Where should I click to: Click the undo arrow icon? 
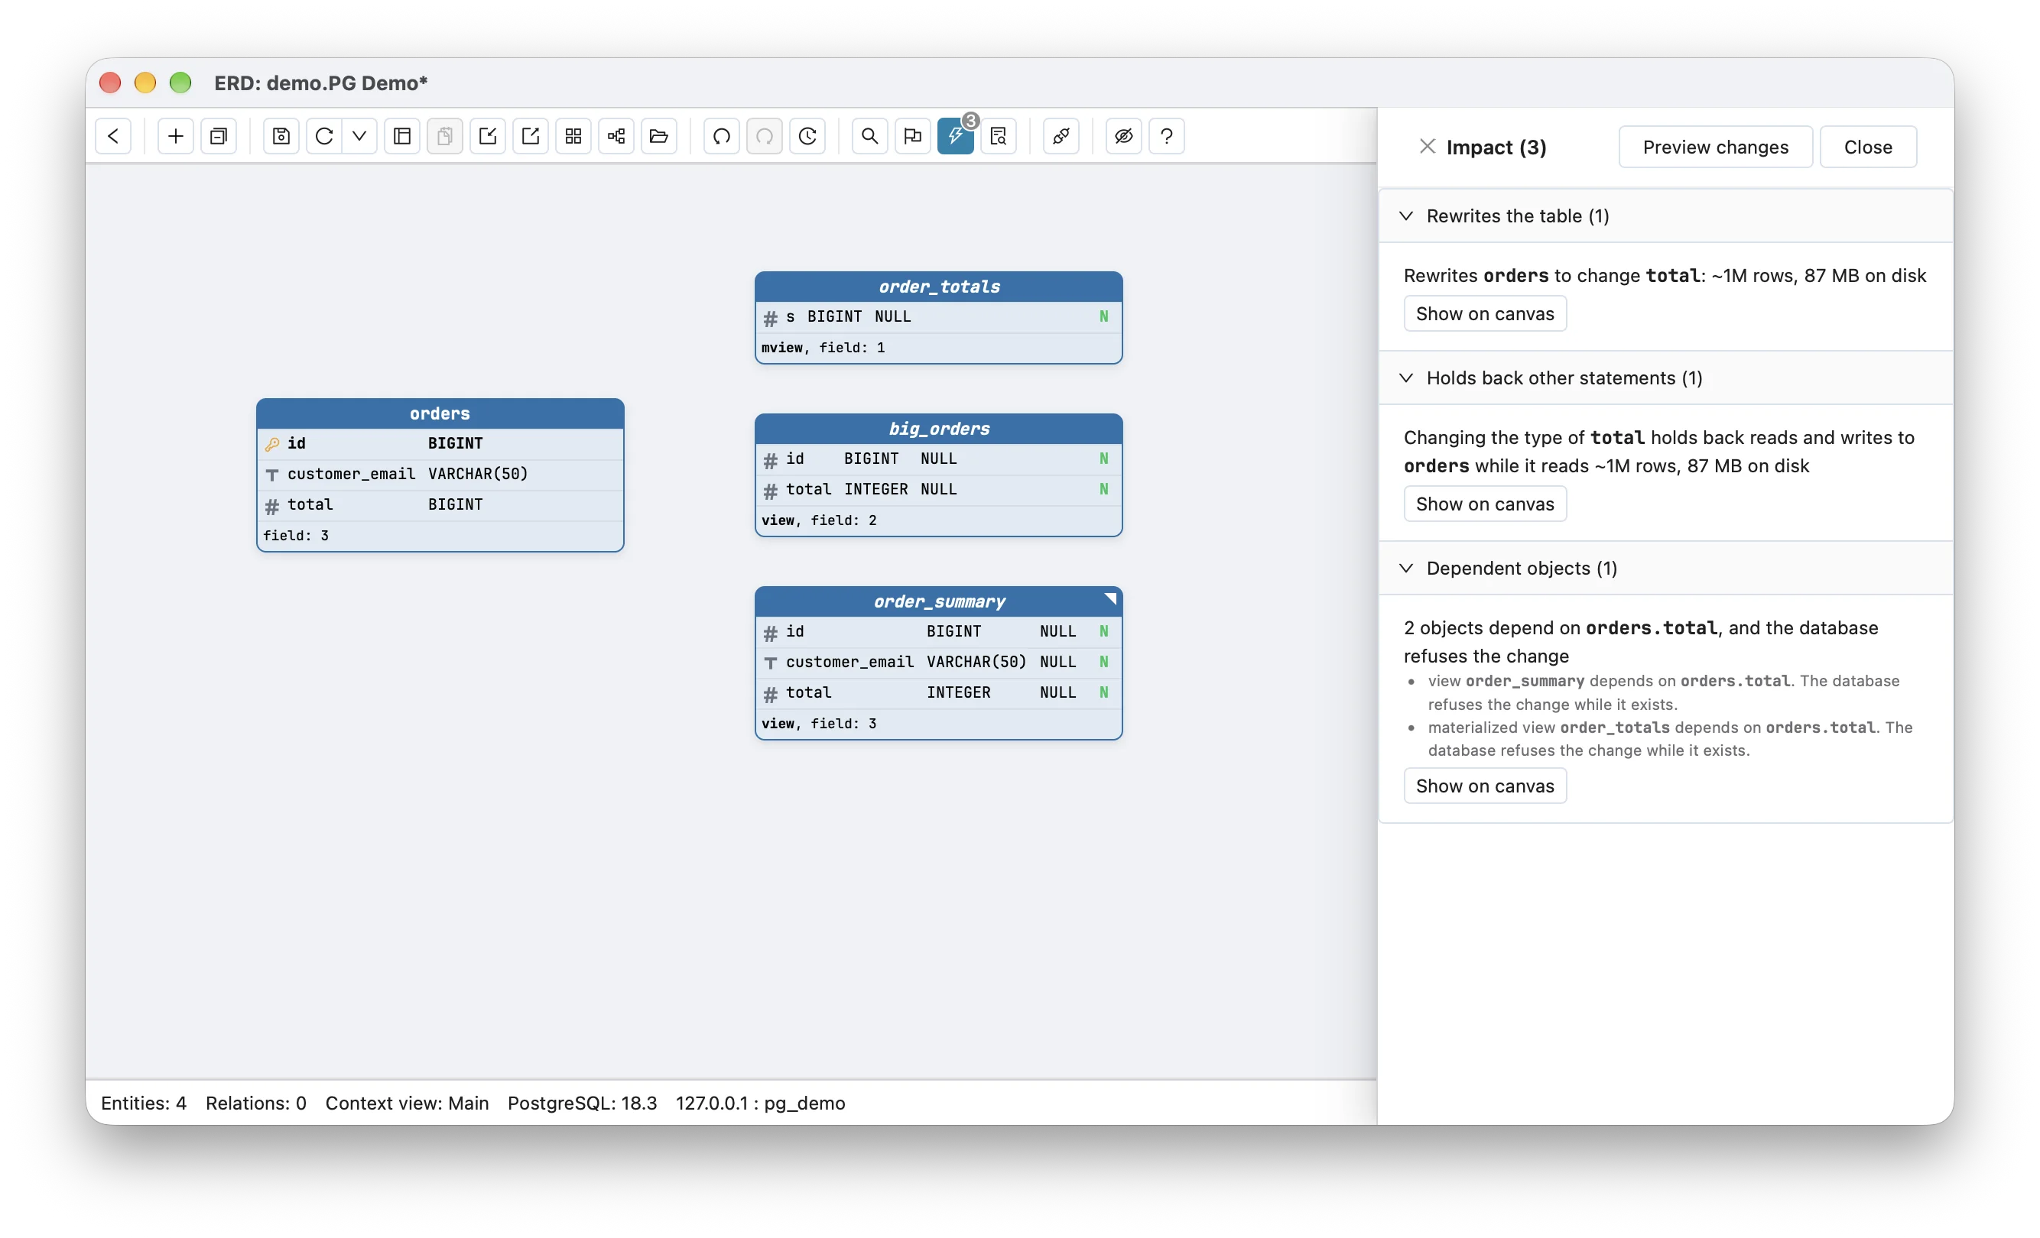click(722, 136)
